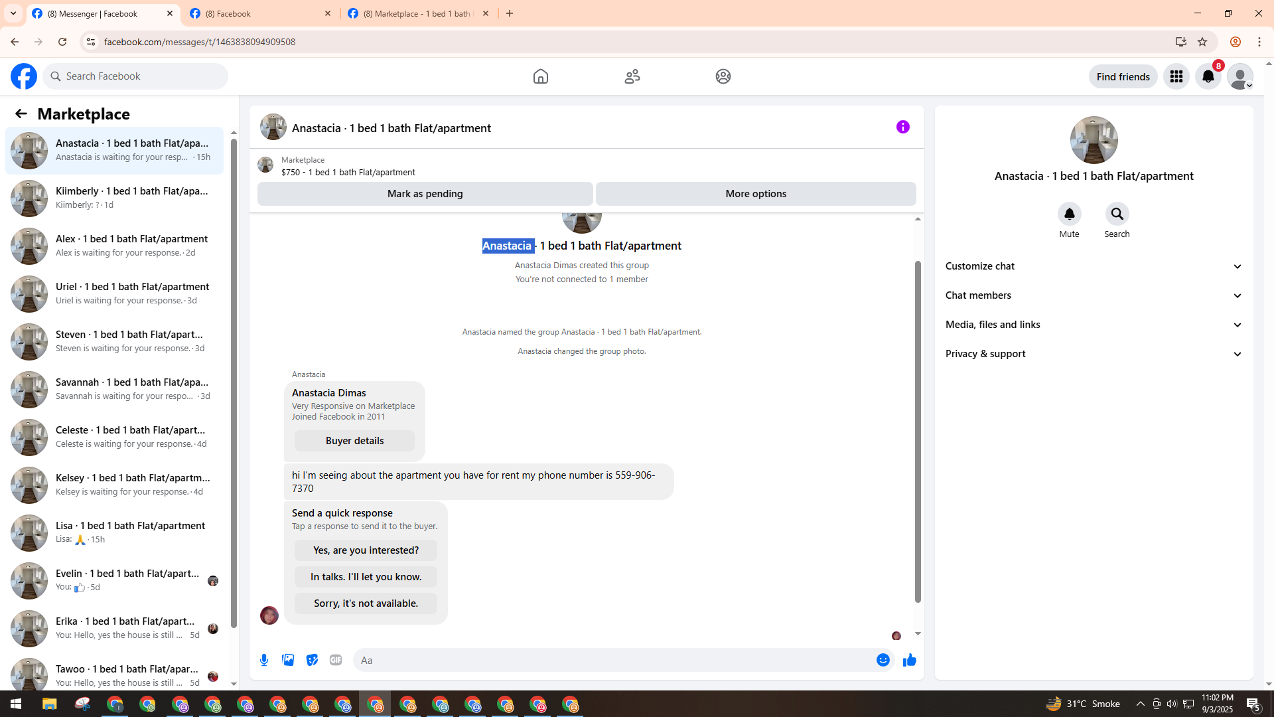Search in conversation magnifier icon

(1117, 214)
